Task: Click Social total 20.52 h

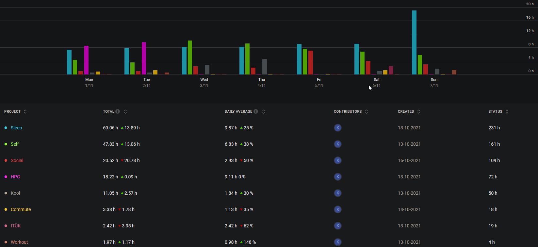Action: pyautogui.click(x=111, y=160)
